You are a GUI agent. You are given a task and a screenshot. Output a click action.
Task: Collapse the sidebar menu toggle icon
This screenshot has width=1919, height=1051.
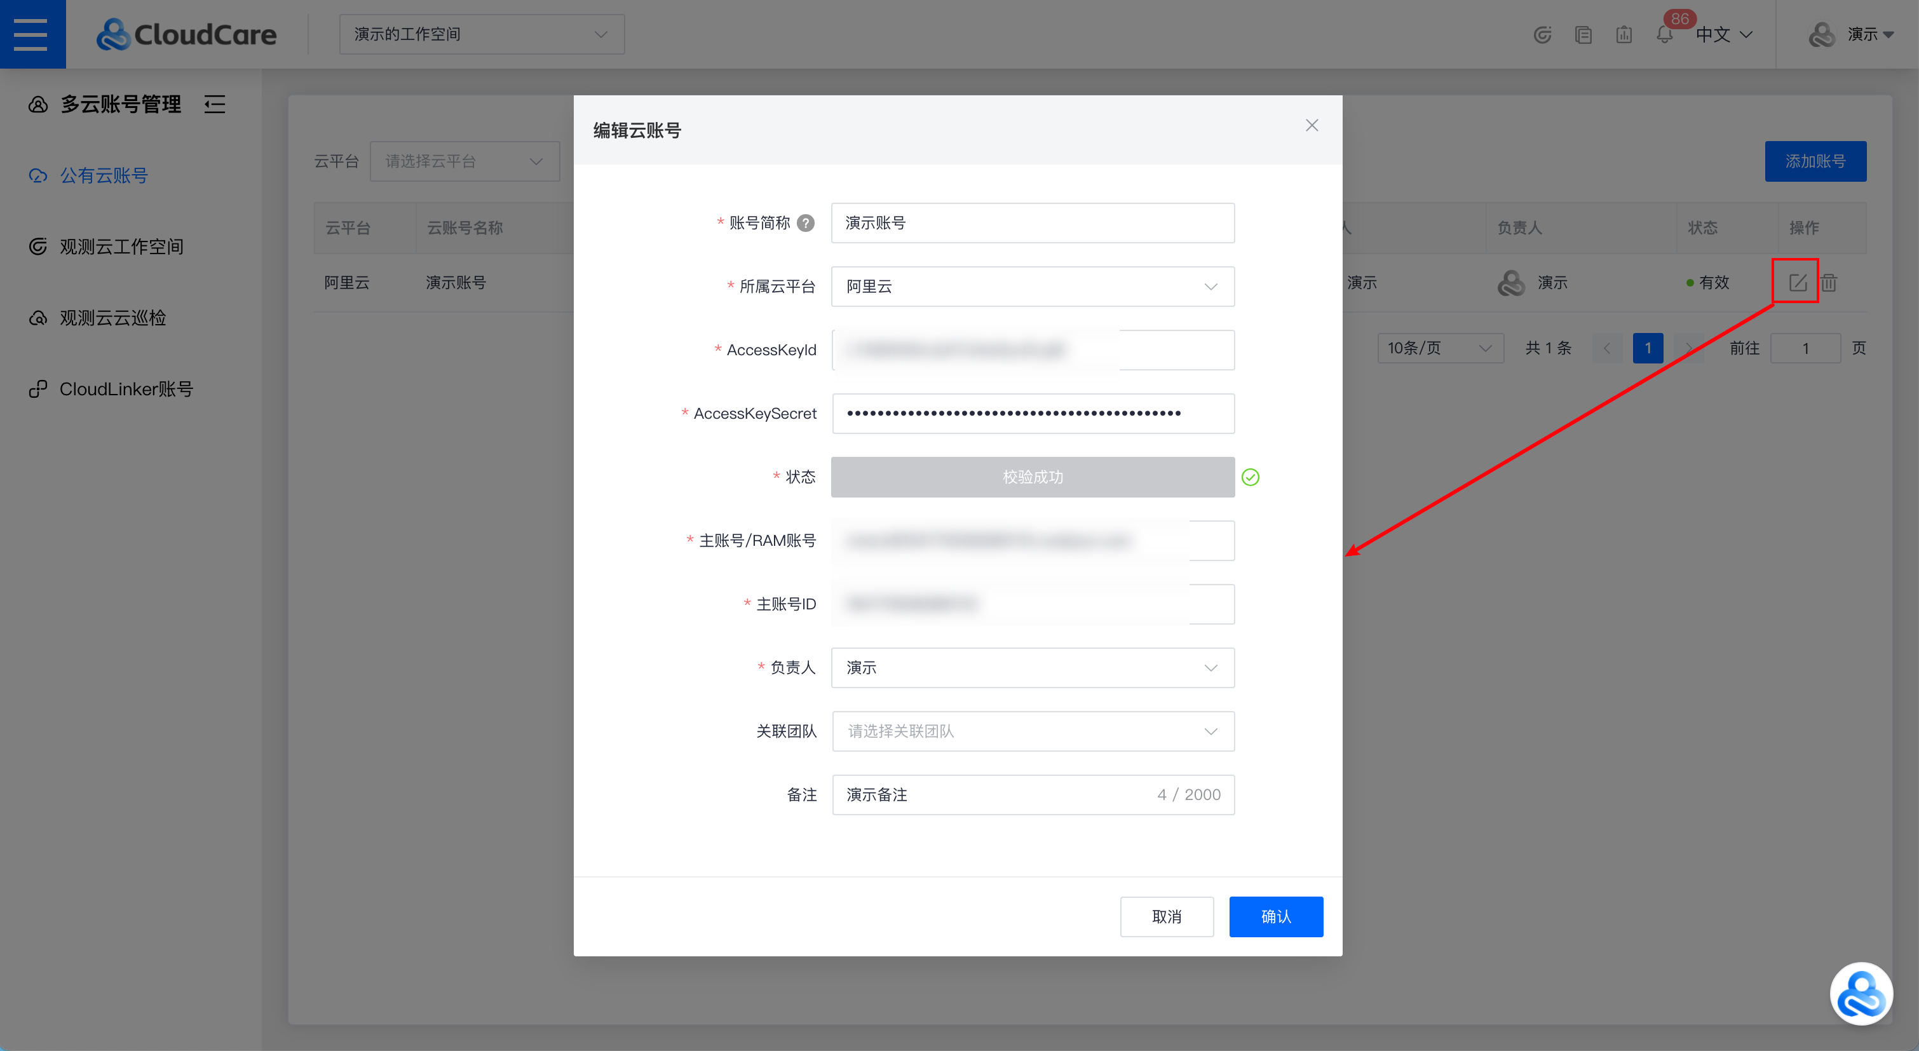[x=215, y=104]
